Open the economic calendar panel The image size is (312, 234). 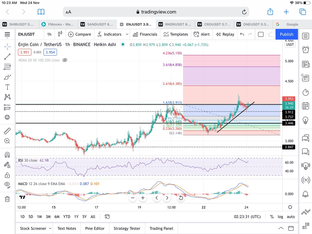305,106
